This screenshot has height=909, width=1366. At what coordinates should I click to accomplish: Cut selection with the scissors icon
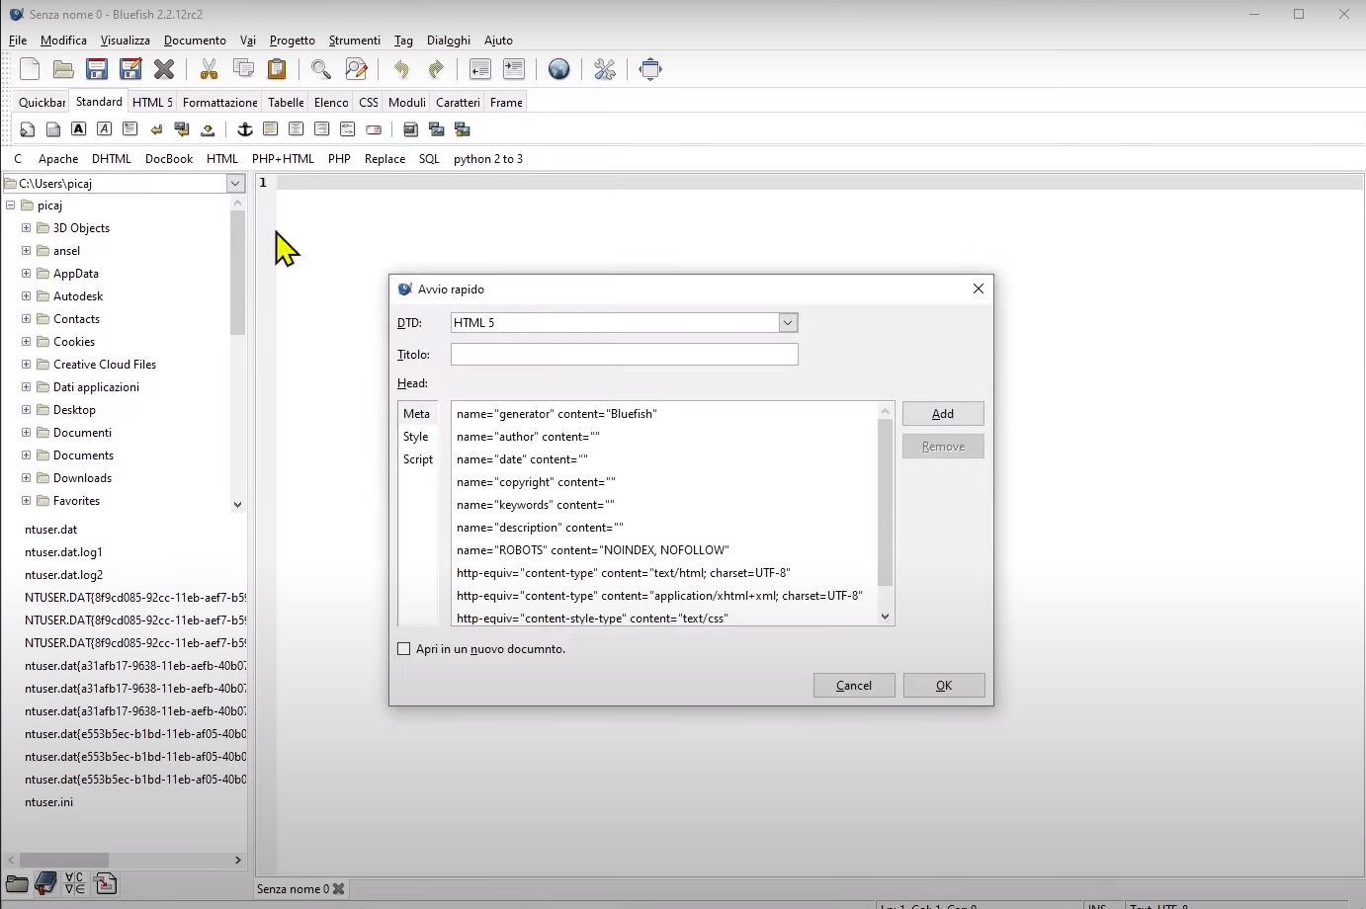209,69
